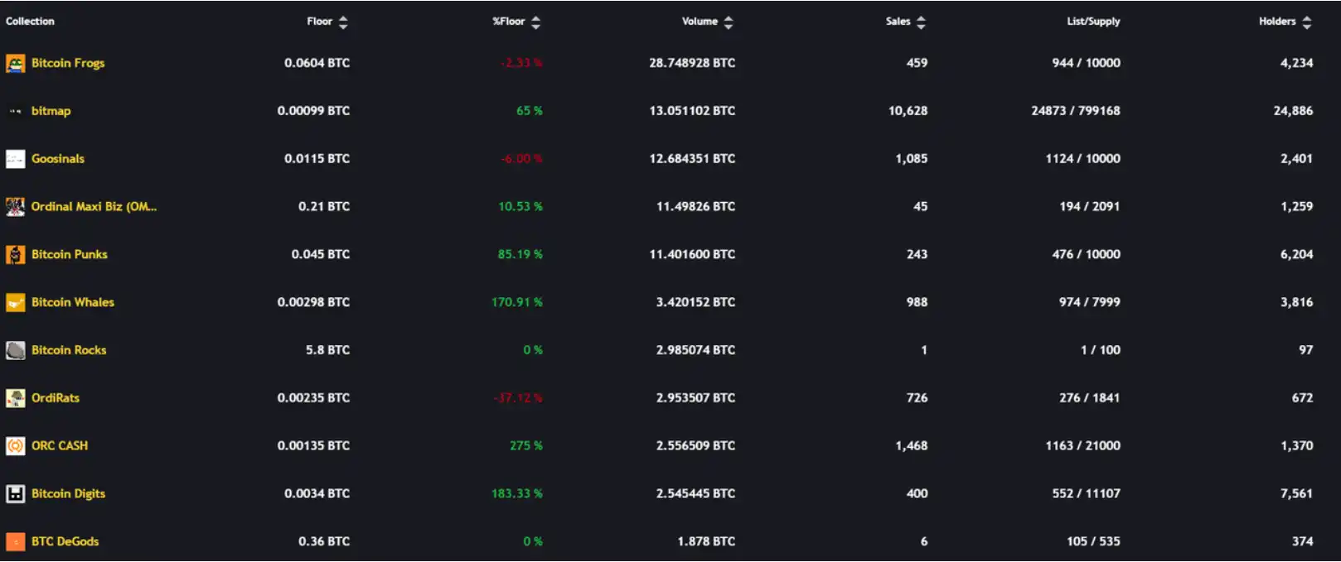Click the Bitcoin Frogs collection icon

15,63
